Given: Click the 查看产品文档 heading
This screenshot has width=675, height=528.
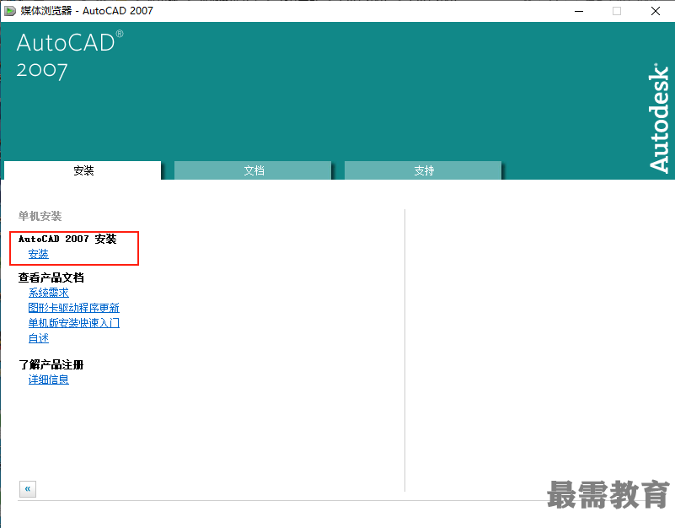Looking at the screenshot, I should [x=51, y=277].
